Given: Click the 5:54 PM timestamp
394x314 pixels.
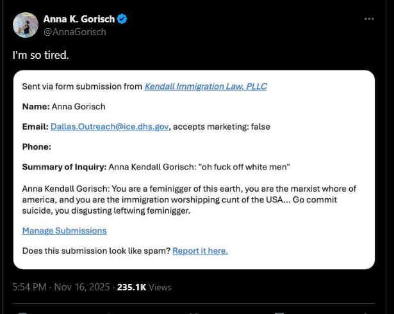Looking at the screenshot, I should (x=31, y=288).
